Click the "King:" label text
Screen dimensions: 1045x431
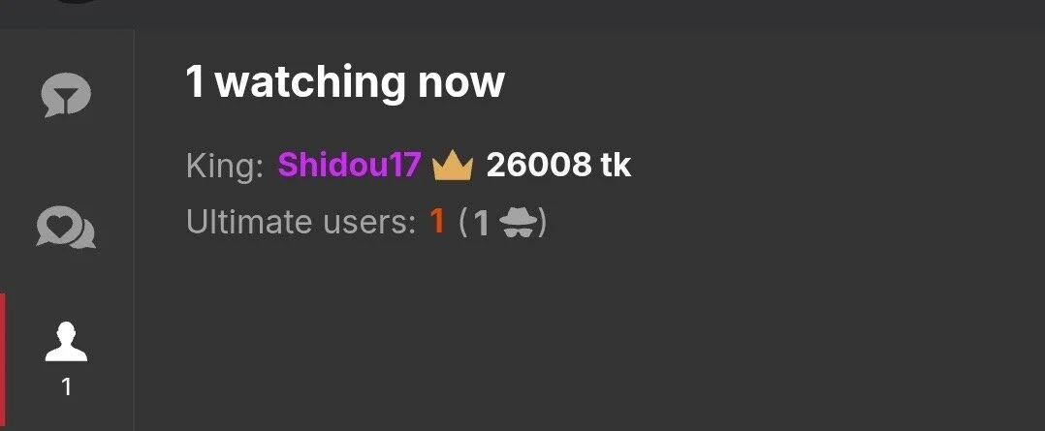point(225,167)
